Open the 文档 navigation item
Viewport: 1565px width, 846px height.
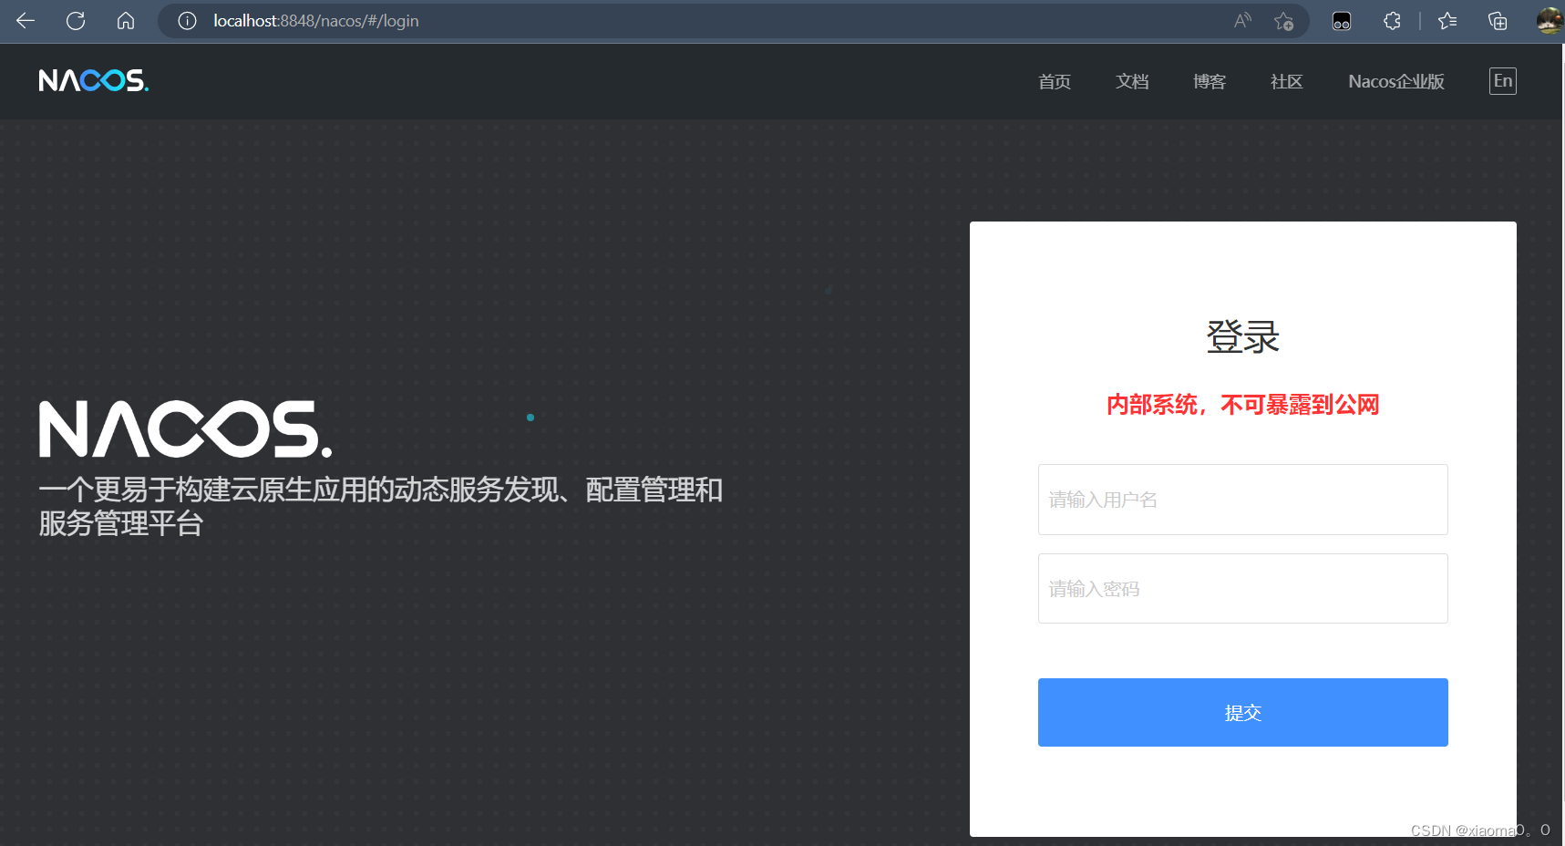1132,81
